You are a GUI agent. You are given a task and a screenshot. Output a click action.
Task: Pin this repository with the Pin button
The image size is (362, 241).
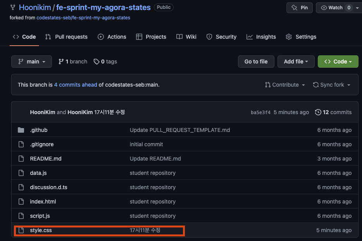pos(300,8)
